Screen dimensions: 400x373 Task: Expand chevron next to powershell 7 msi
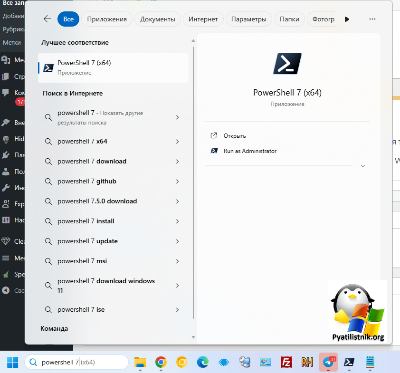coord(178,261)
